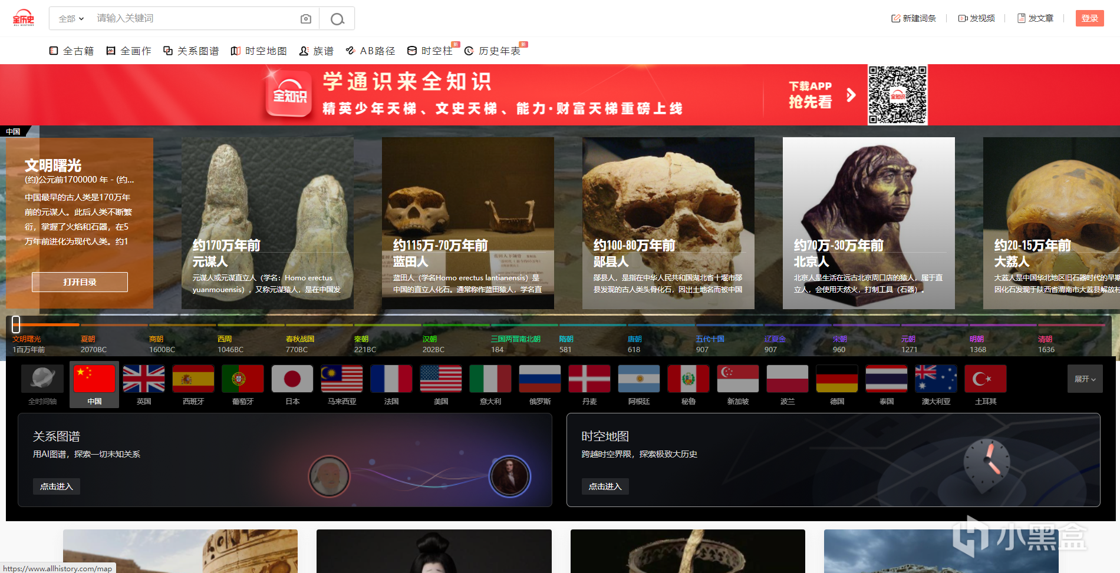Select the China flag icon
Screen dimensions: 1120x573
tap(94, 379)
